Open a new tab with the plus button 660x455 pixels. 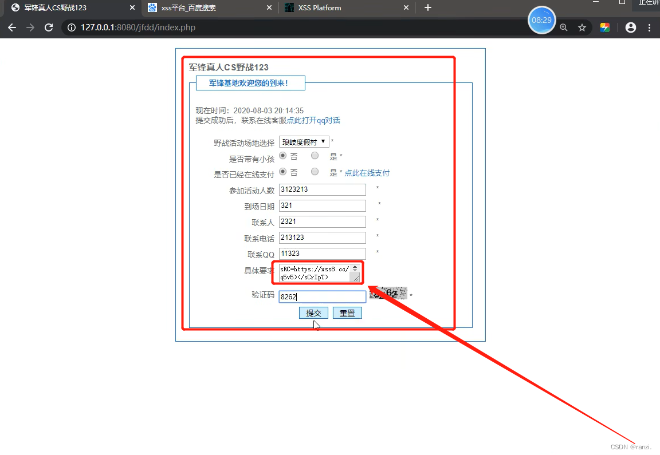coord(427,7)
